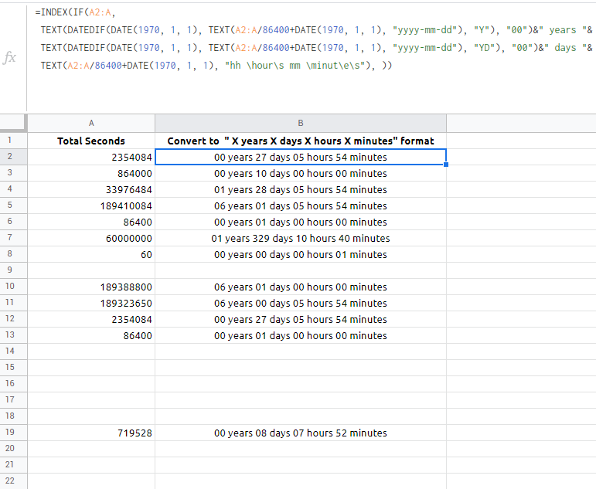Click inside the formula bar text
Image resolution: width=596 pixels, height=489 pixels.
314,39
